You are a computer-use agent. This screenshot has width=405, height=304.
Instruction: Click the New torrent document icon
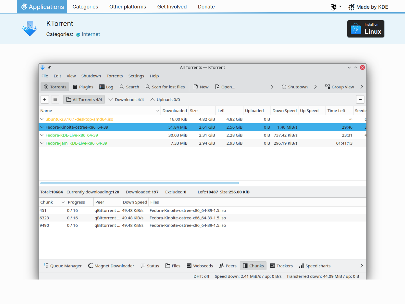click(x=196, y=87)
